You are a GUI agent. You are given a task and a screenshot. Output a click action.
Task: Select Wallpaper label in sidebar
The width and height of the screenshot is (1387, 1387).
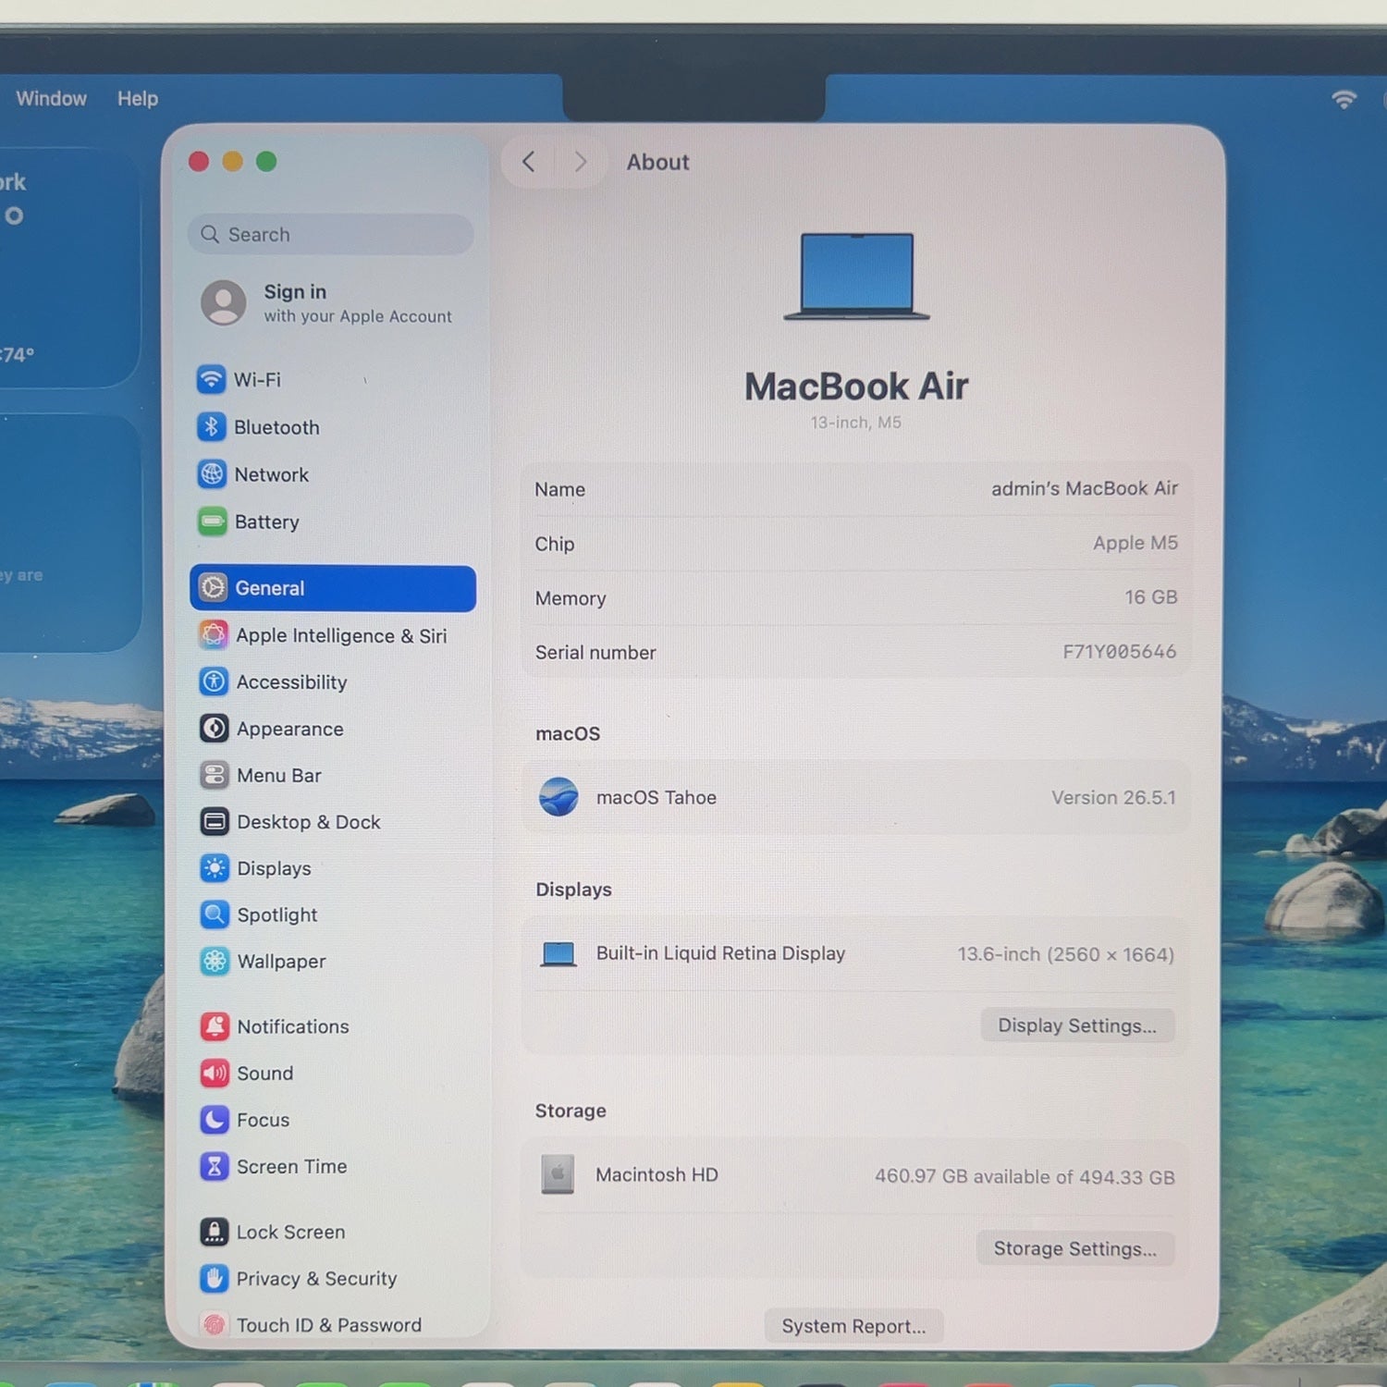282,962
